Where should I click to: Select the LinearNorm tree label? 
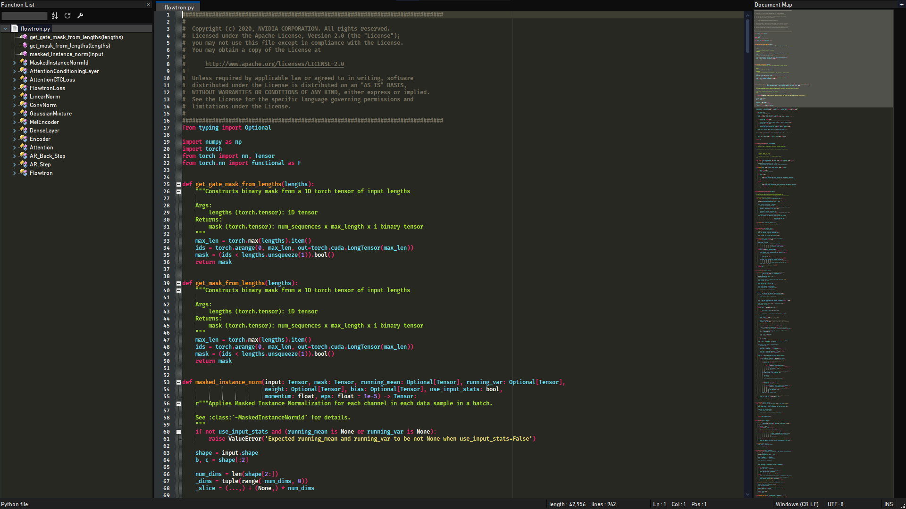(45, 97)
